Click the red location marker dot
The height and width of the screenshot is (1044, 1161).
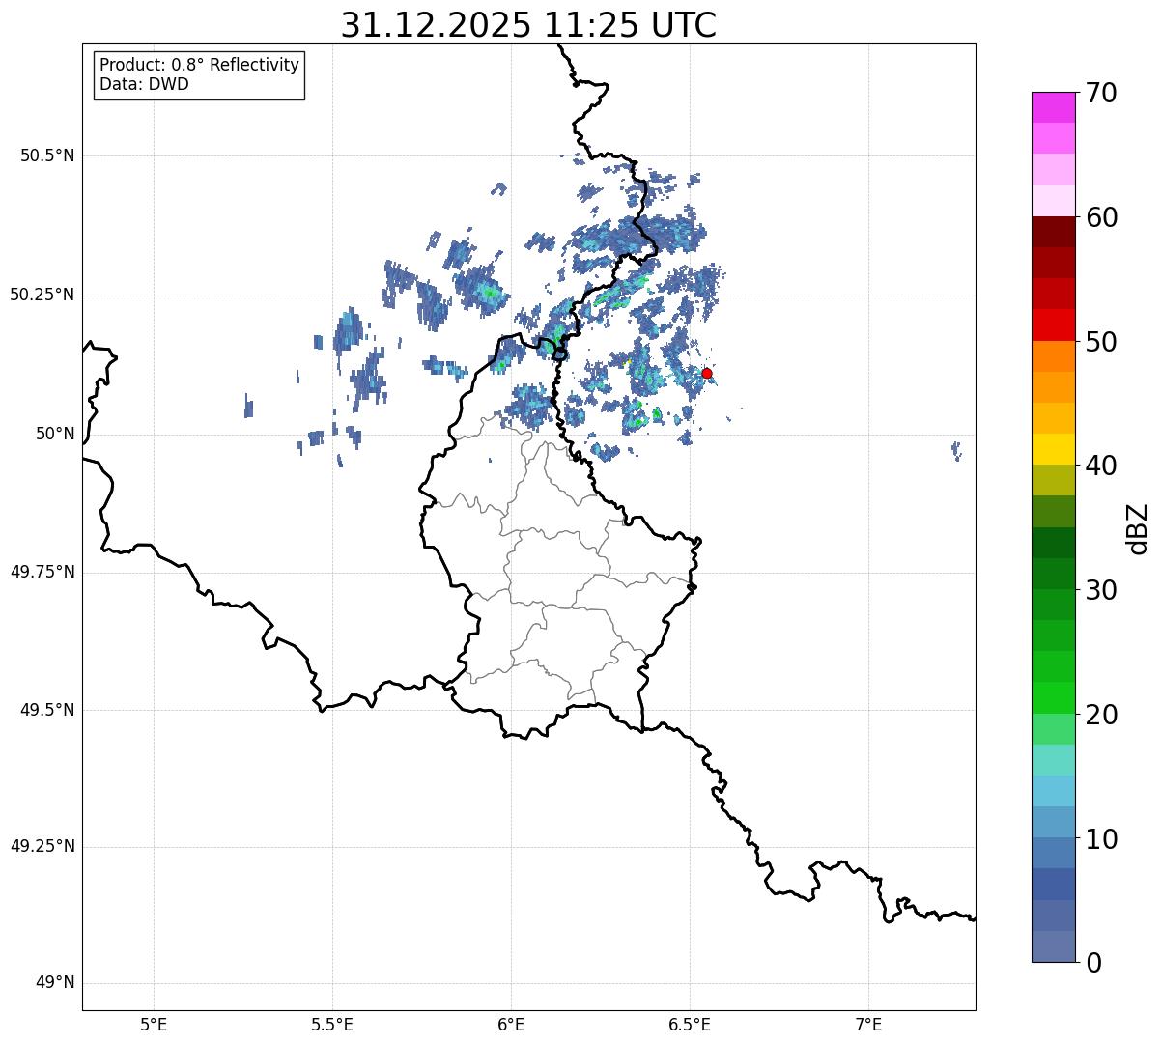(x=707, y=373)
